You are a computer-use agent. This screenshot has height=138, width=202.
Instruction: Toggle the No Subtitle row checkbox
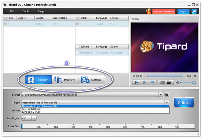pos(77,53)
